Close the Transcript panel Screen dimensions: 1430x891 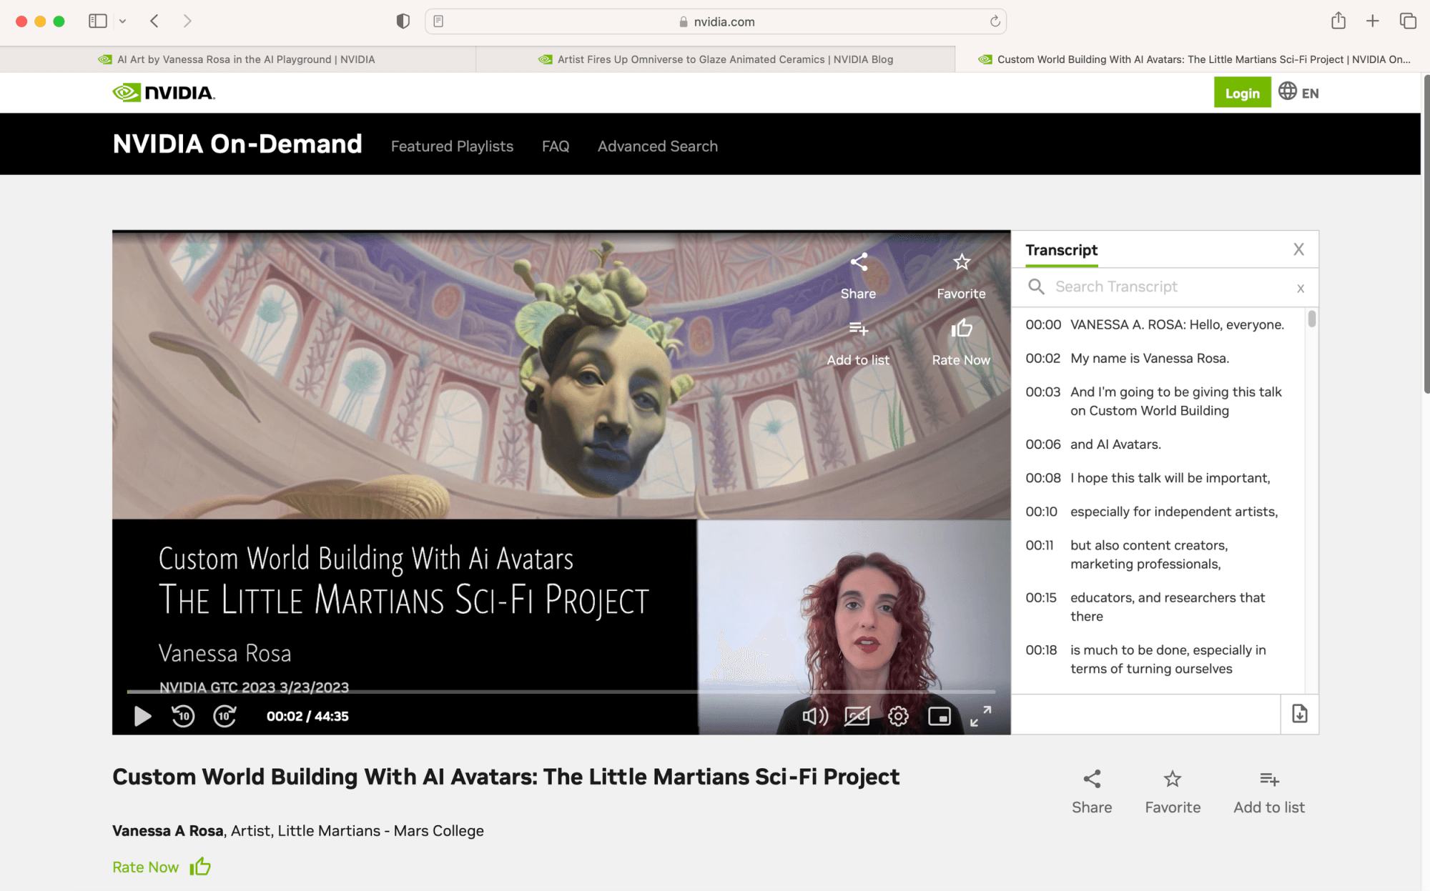pyautogui.click(x=1298, y=249)
